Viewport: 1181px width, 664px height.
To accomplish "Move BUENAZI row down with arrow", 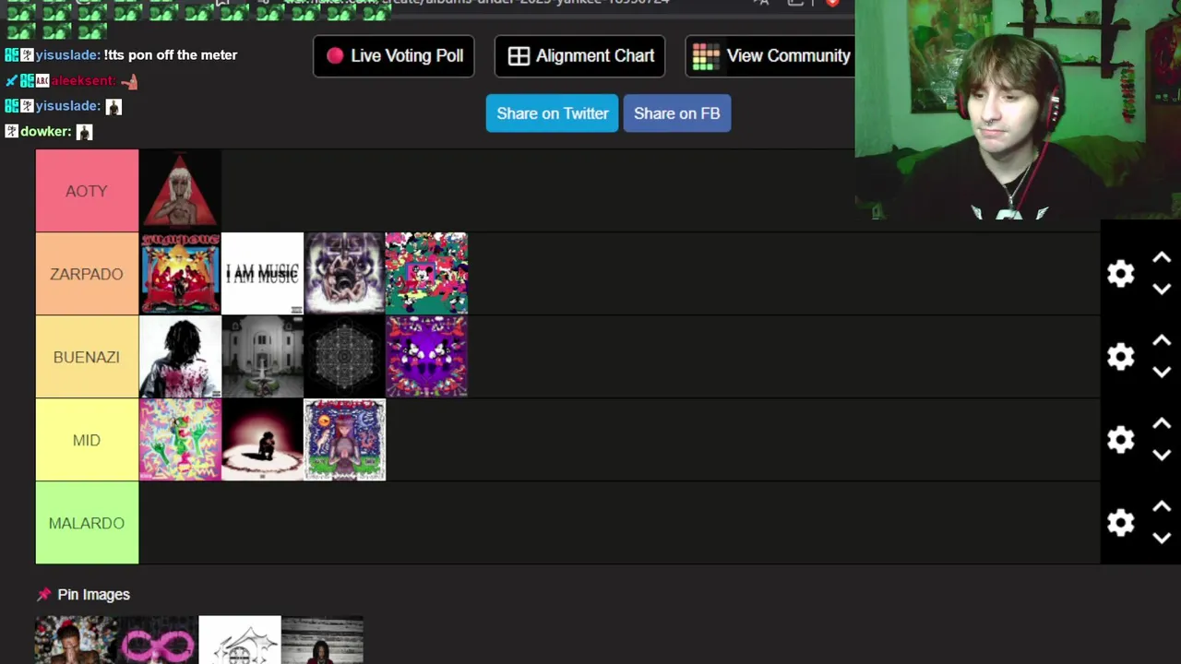I will point(1162,372).
